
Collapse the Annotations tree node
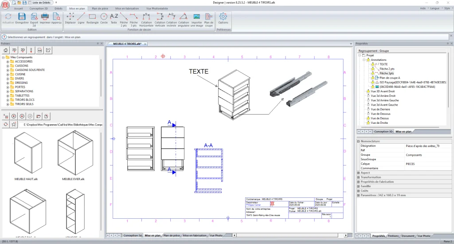(364, 60)
